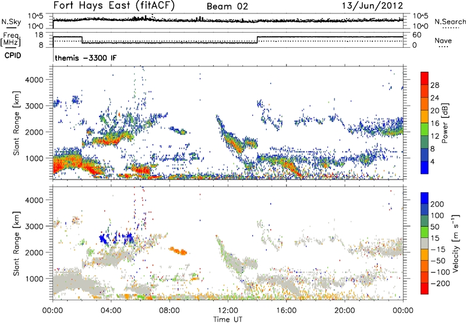Click the '16' label on power colorbar
Image resolution: width=466 pixels, height=323 pixels.
point(435,124)
